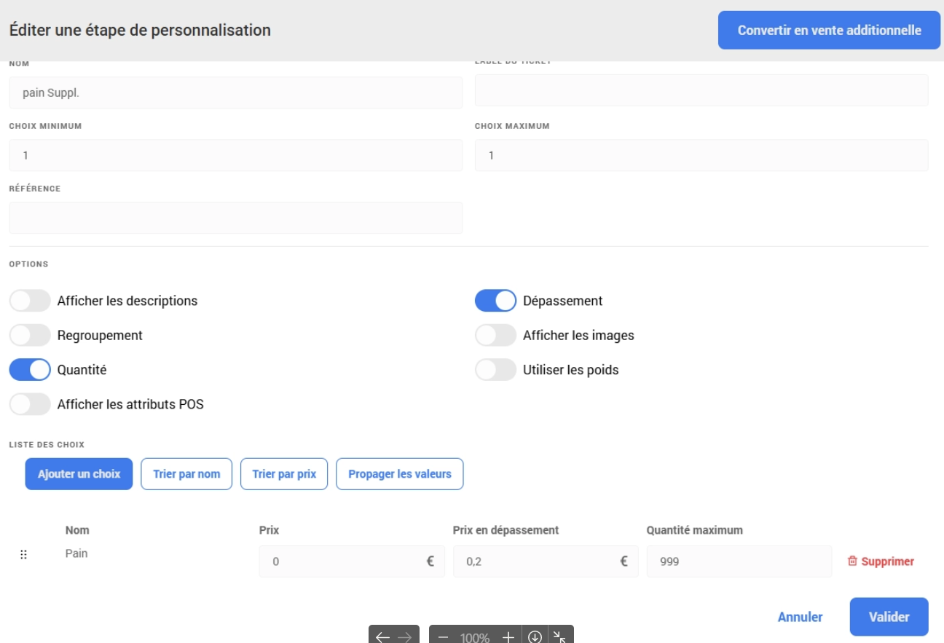Click the collapse fullscreen icon
This screenshot has height=643, width=944.
point(559,636)
